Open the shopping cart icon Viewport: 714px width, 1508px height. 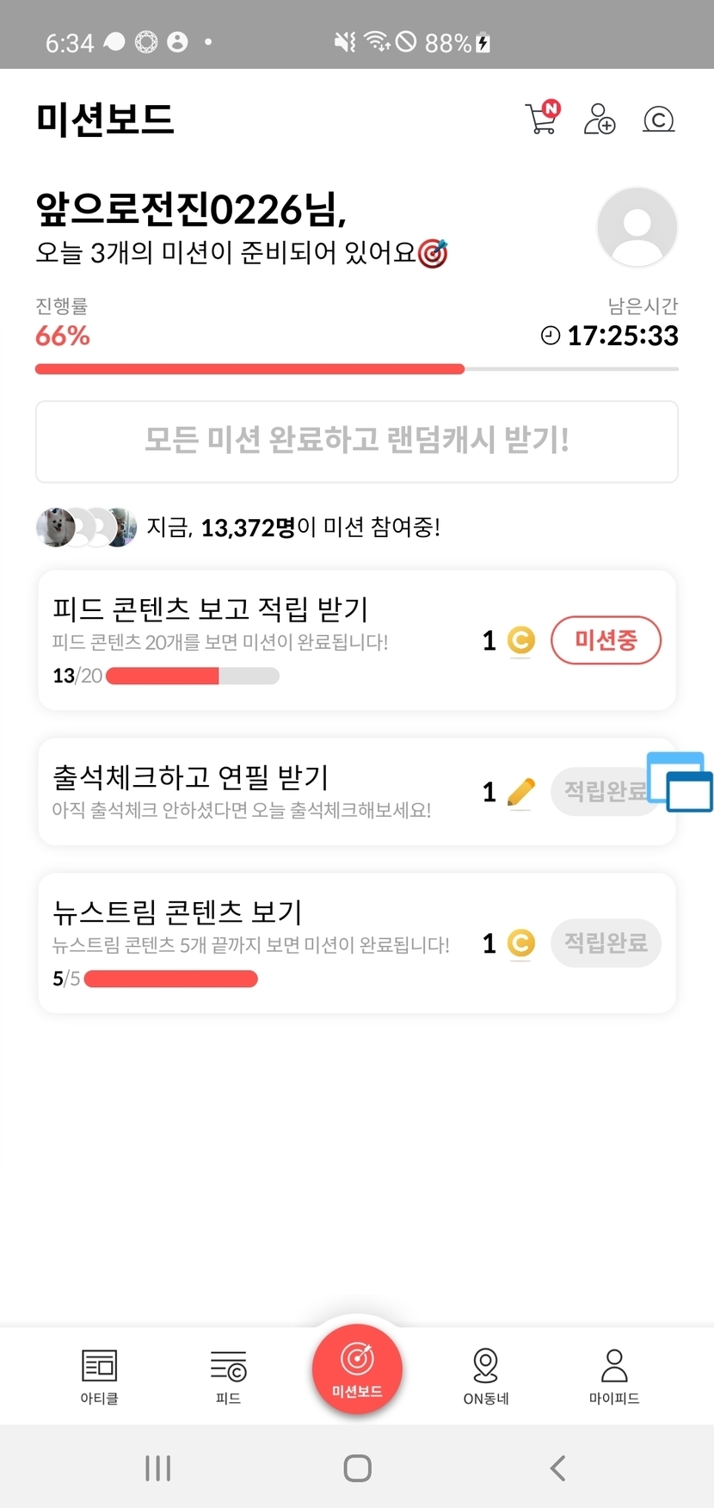[x=542, y=119]
